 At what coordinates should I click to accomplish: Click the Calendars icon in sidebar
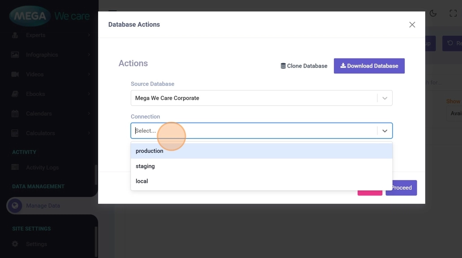point(15,114)
